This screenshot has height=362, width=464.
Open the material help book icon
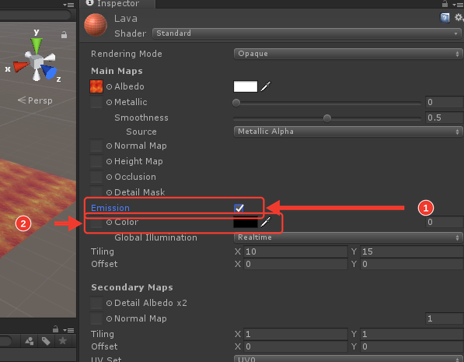[445, 18]
